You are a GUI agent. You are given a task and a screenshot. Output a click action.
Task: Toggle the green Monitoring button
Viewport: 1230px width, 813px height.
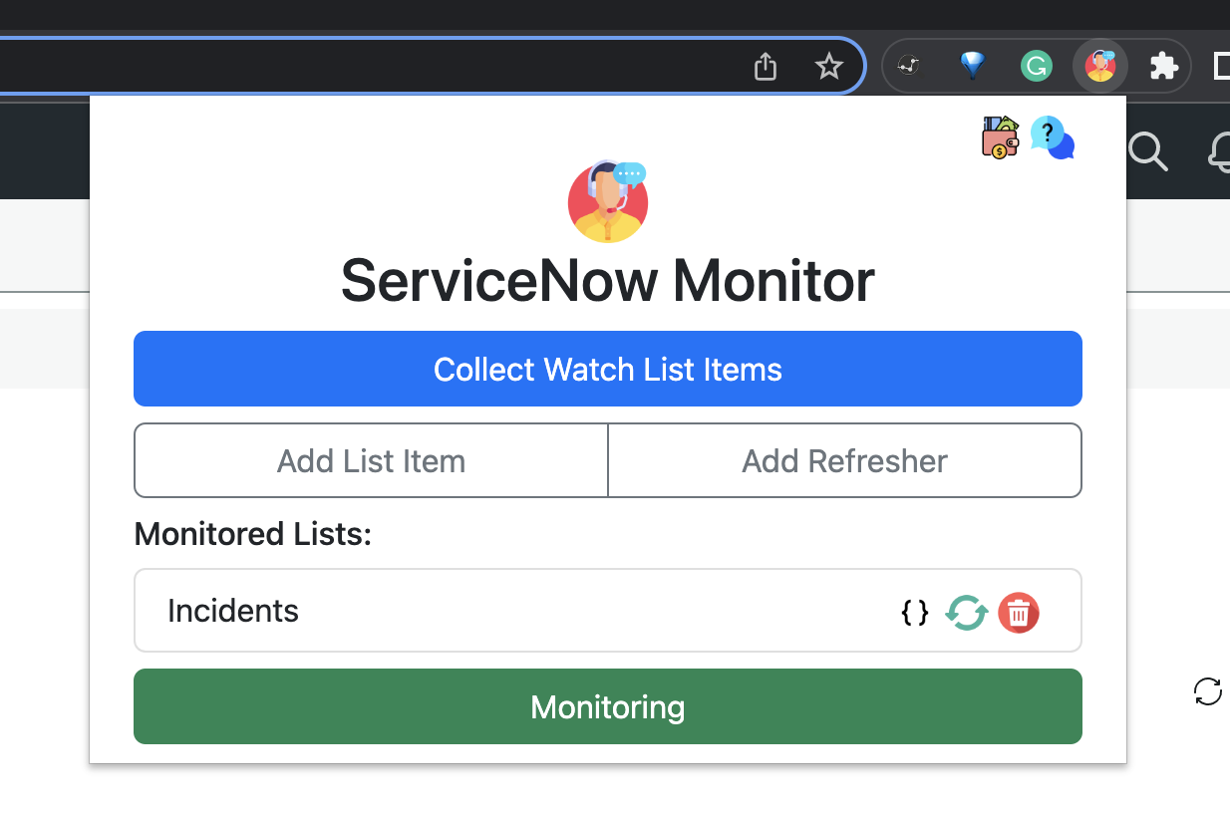608,706
